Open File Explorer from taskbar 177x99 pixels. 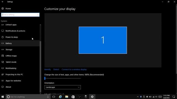pos(67,97)
